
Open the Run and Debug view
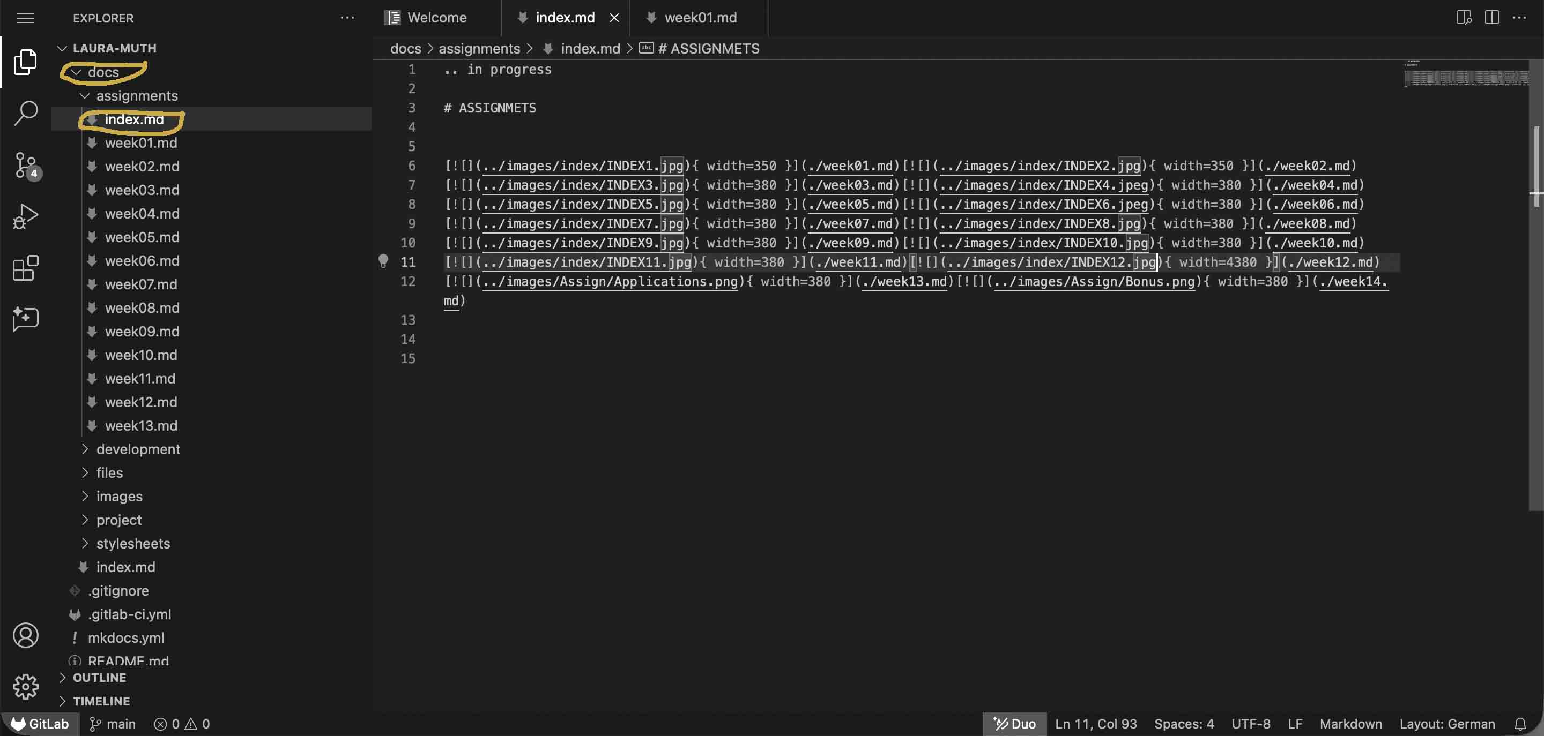pos(25,217)
